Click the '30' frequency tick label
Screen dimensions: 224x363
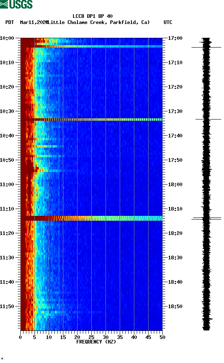point(106,337)
